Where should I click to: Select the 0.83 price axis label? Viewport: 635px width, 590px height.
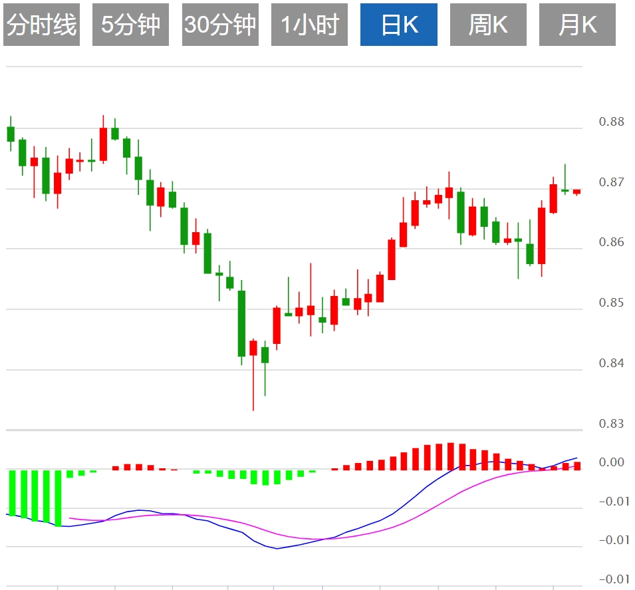611,424
